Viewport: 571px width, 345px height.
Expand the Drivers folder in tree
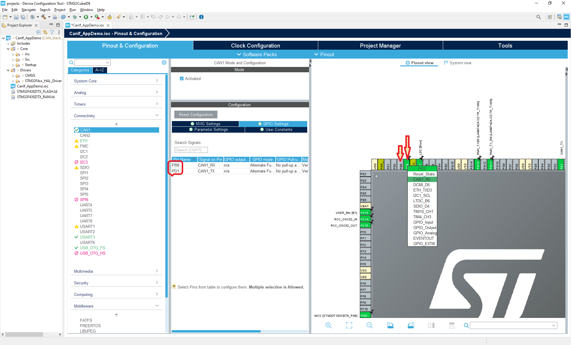[x=8, y=70]
